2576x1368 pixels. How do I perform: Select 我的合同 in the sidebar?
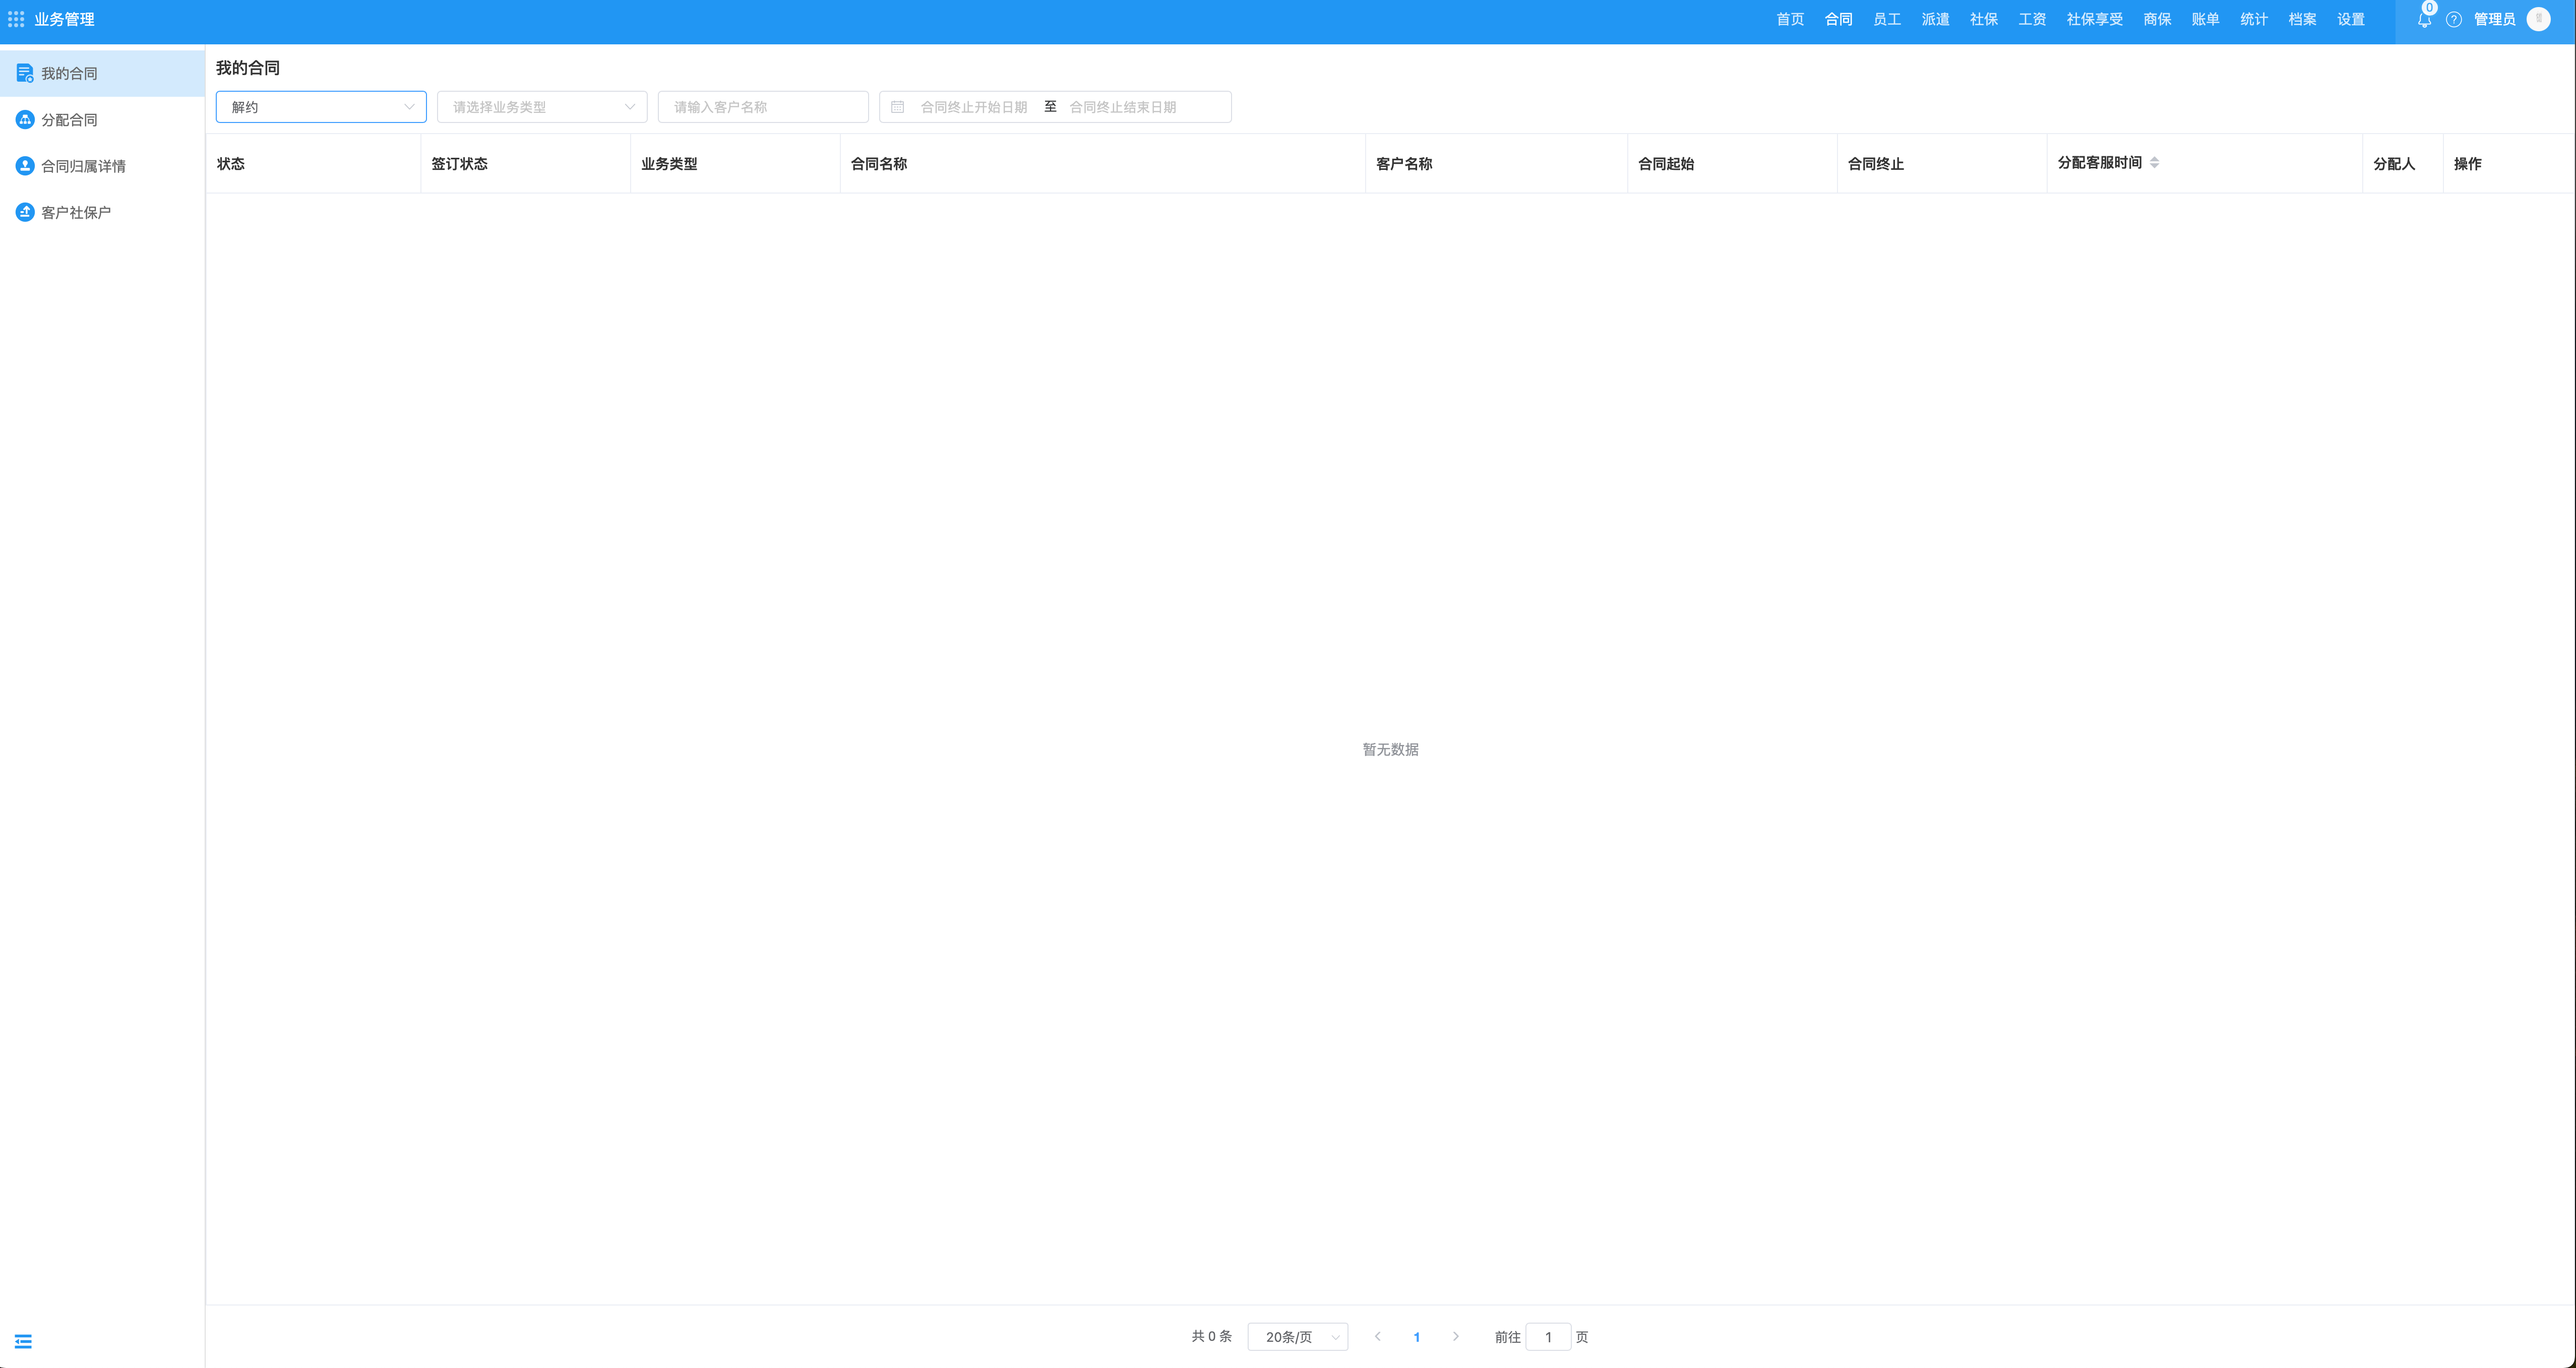[102, 73]
